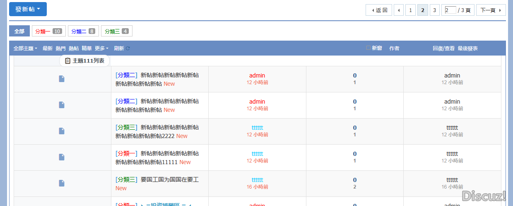This screenshot has height=206, width=513.
Task: Sort by 作者 column header
Action: pos(394,48)
